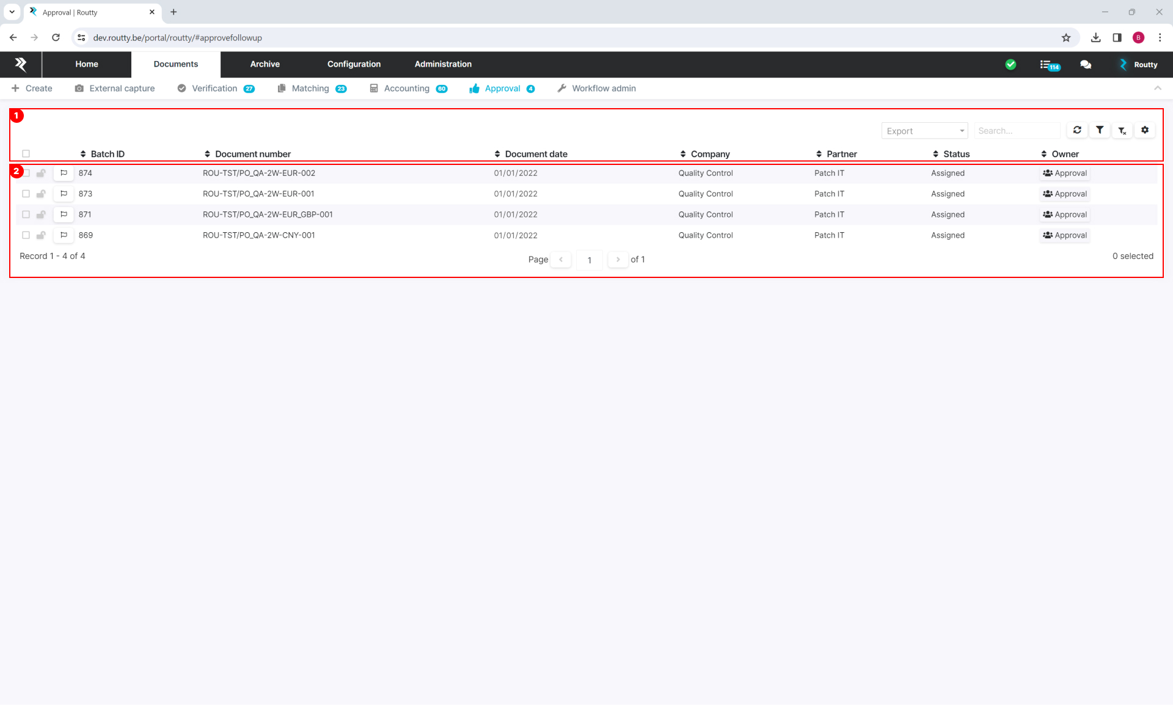Screen dimensions: 1173x705
Task: Open the task list icon with 114 badge
Action: click(x=1049, y=65)
